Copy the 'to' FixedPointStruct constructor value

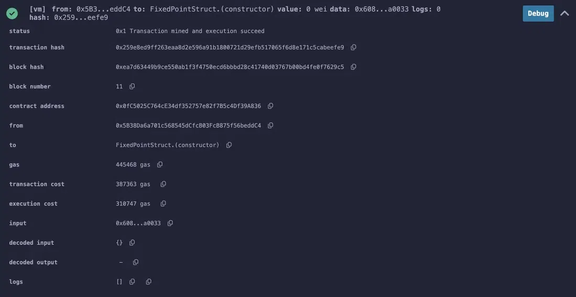click(x=229, y=145)
